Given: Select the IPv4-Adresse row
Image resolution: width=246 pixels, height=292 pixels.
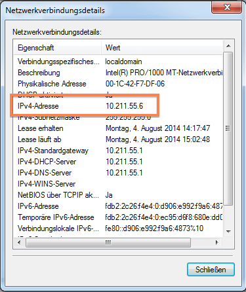Looking at the screenshot, I should coord(118,106).
